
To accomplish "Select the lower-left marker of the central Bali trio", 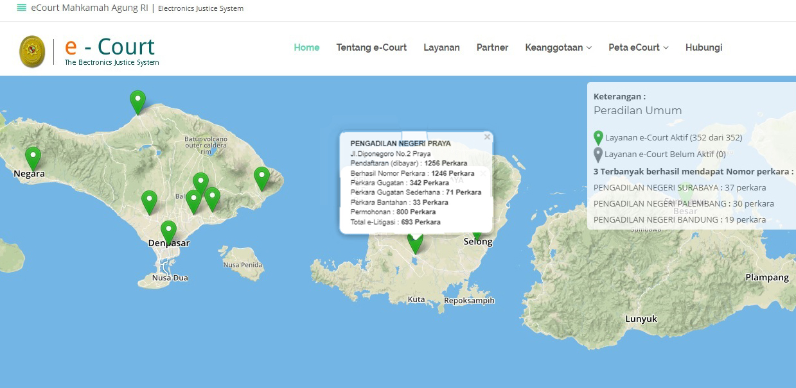I will coord(193,202).
